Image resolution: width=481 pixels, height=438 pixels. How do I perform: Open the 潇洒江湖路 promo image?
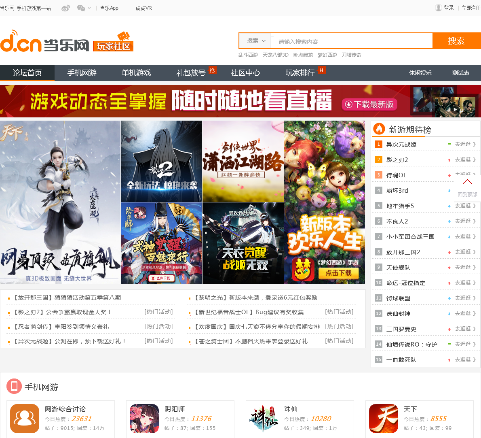(243, 161)
